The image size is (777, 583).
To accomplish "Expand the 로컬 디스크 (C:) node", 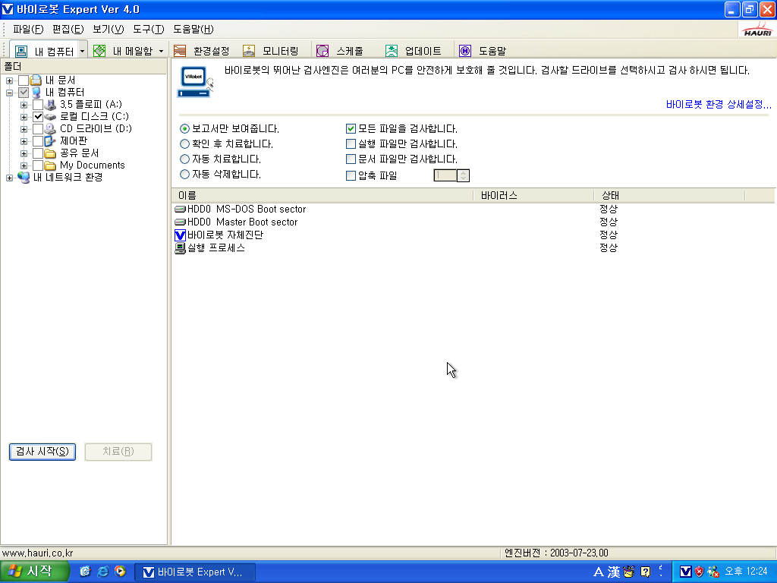I will coord(24,117).
